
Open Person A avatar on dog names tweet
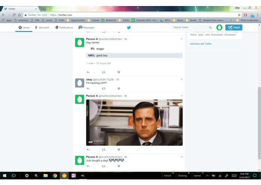pos(80,42)
